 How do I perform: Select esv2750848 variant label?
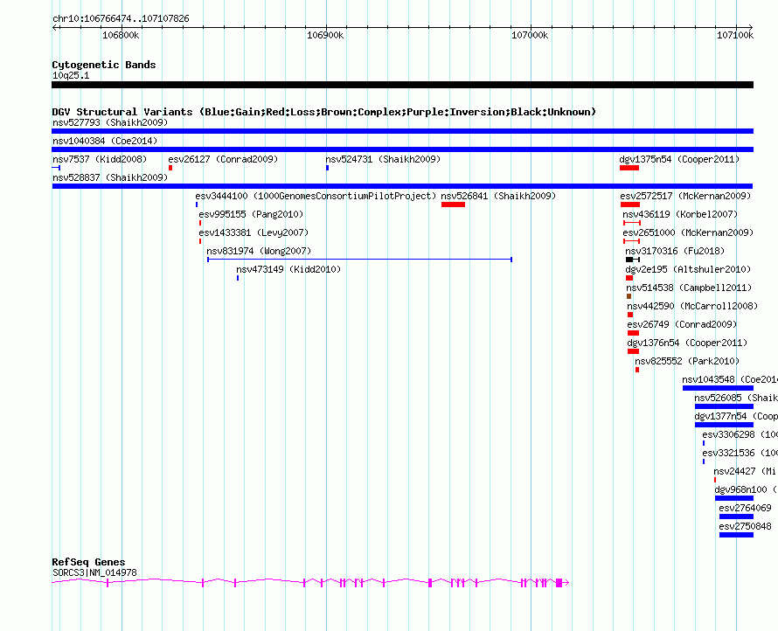pos(746,526)
